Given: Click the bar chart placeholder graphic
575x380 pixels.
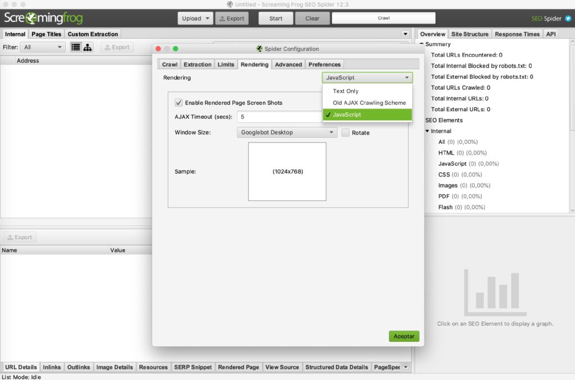Looking at the screenshot, I should [x=495, y=293].
